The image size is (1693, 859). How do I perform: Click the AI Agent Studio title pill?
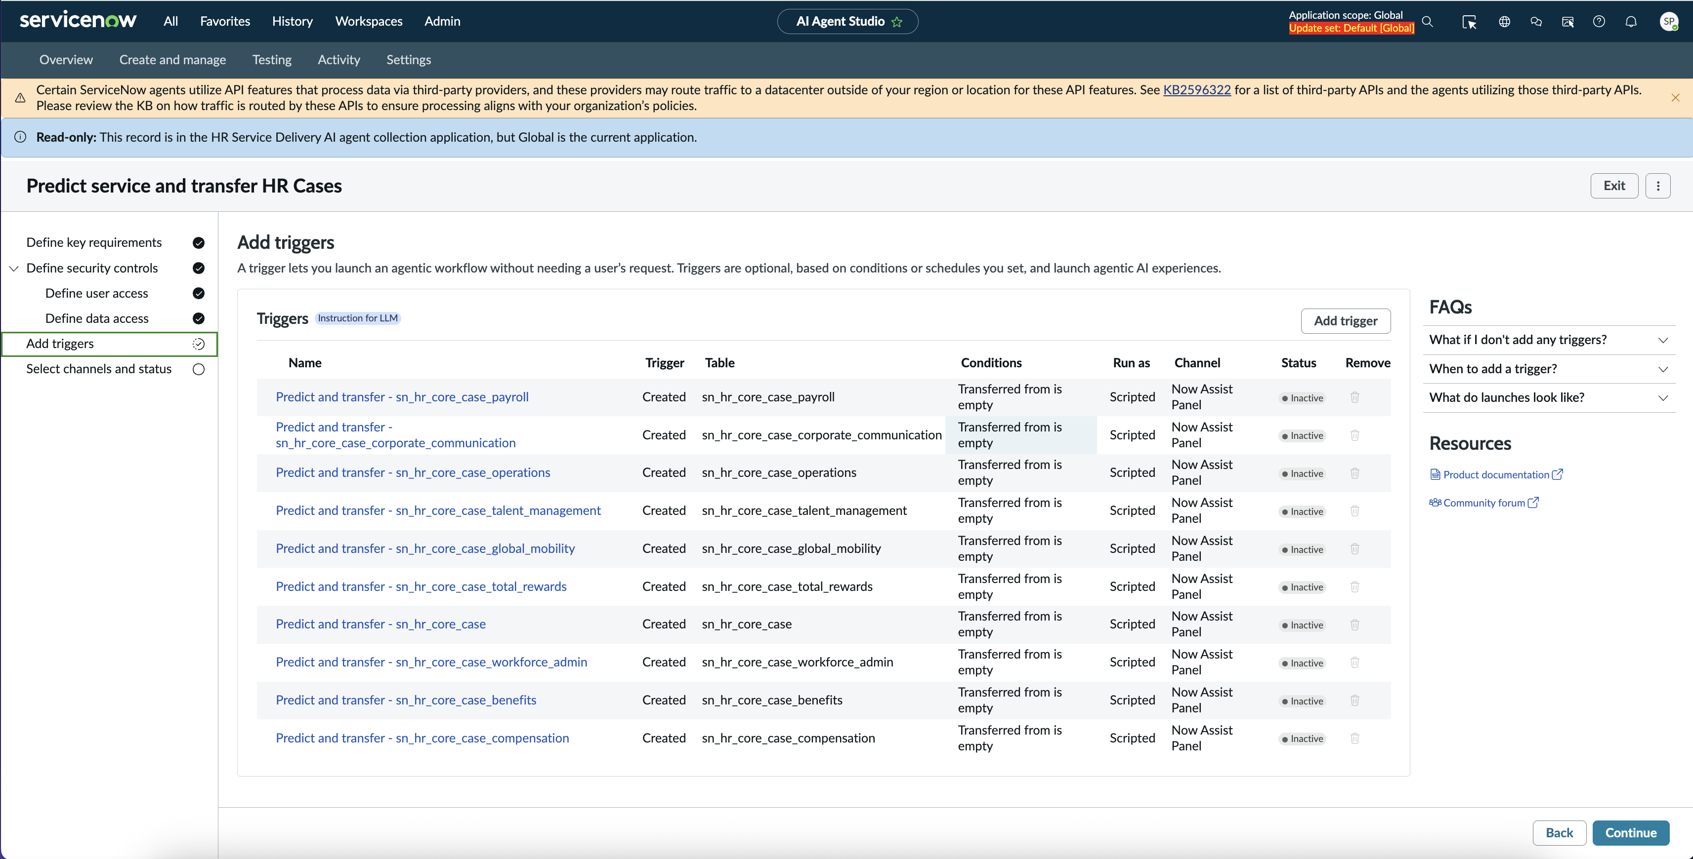tap(847, 22)
